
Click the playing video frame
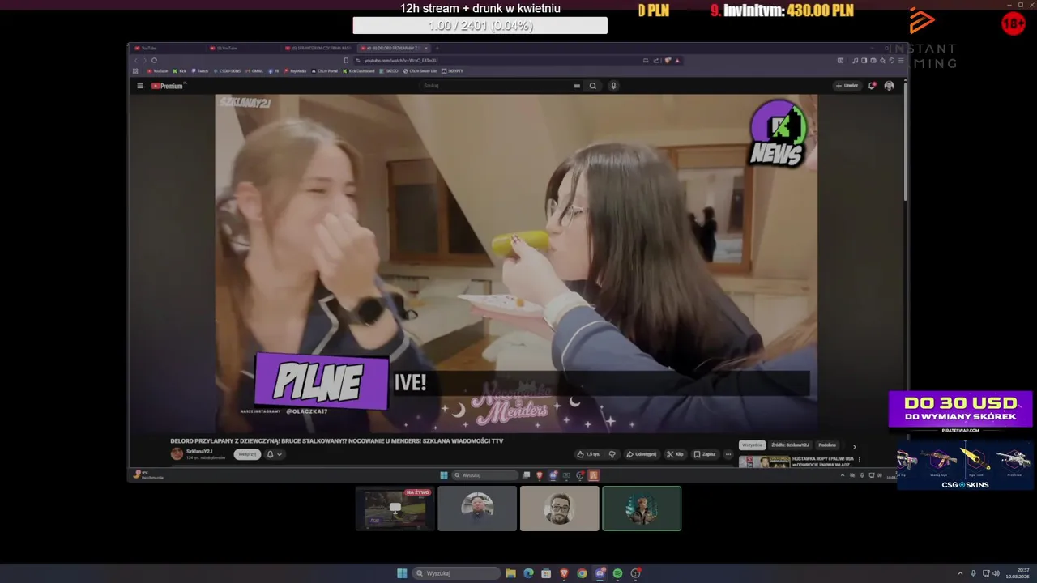point(516,263)
